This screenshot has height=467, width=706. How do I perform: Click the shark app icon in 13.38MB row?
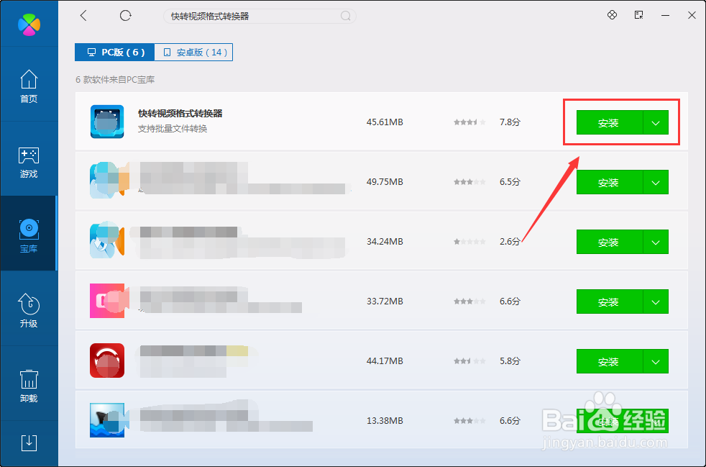pyautogui.click(x=107, y=420)
